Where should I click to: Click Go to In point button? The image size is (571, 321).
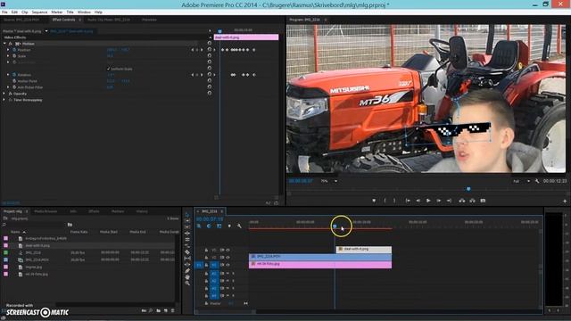(408, 201)
